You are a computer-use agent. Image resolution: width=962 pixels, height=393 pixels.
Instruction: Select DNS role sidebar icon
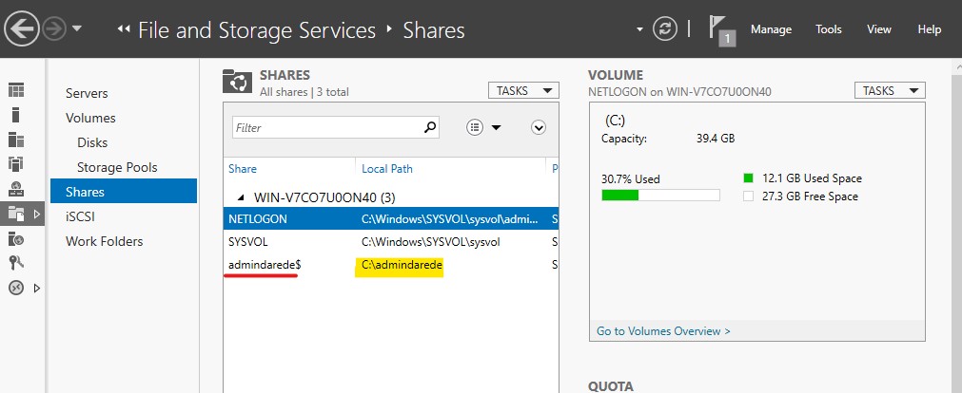click(x=16, y=189)
